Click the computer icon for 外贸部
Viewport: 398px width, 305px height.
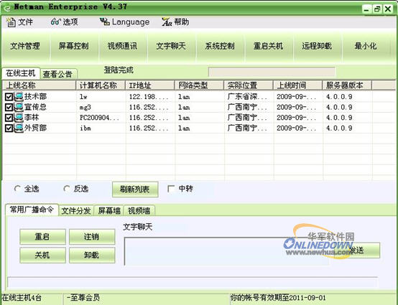pyautogui.click(x=19, y=128)
